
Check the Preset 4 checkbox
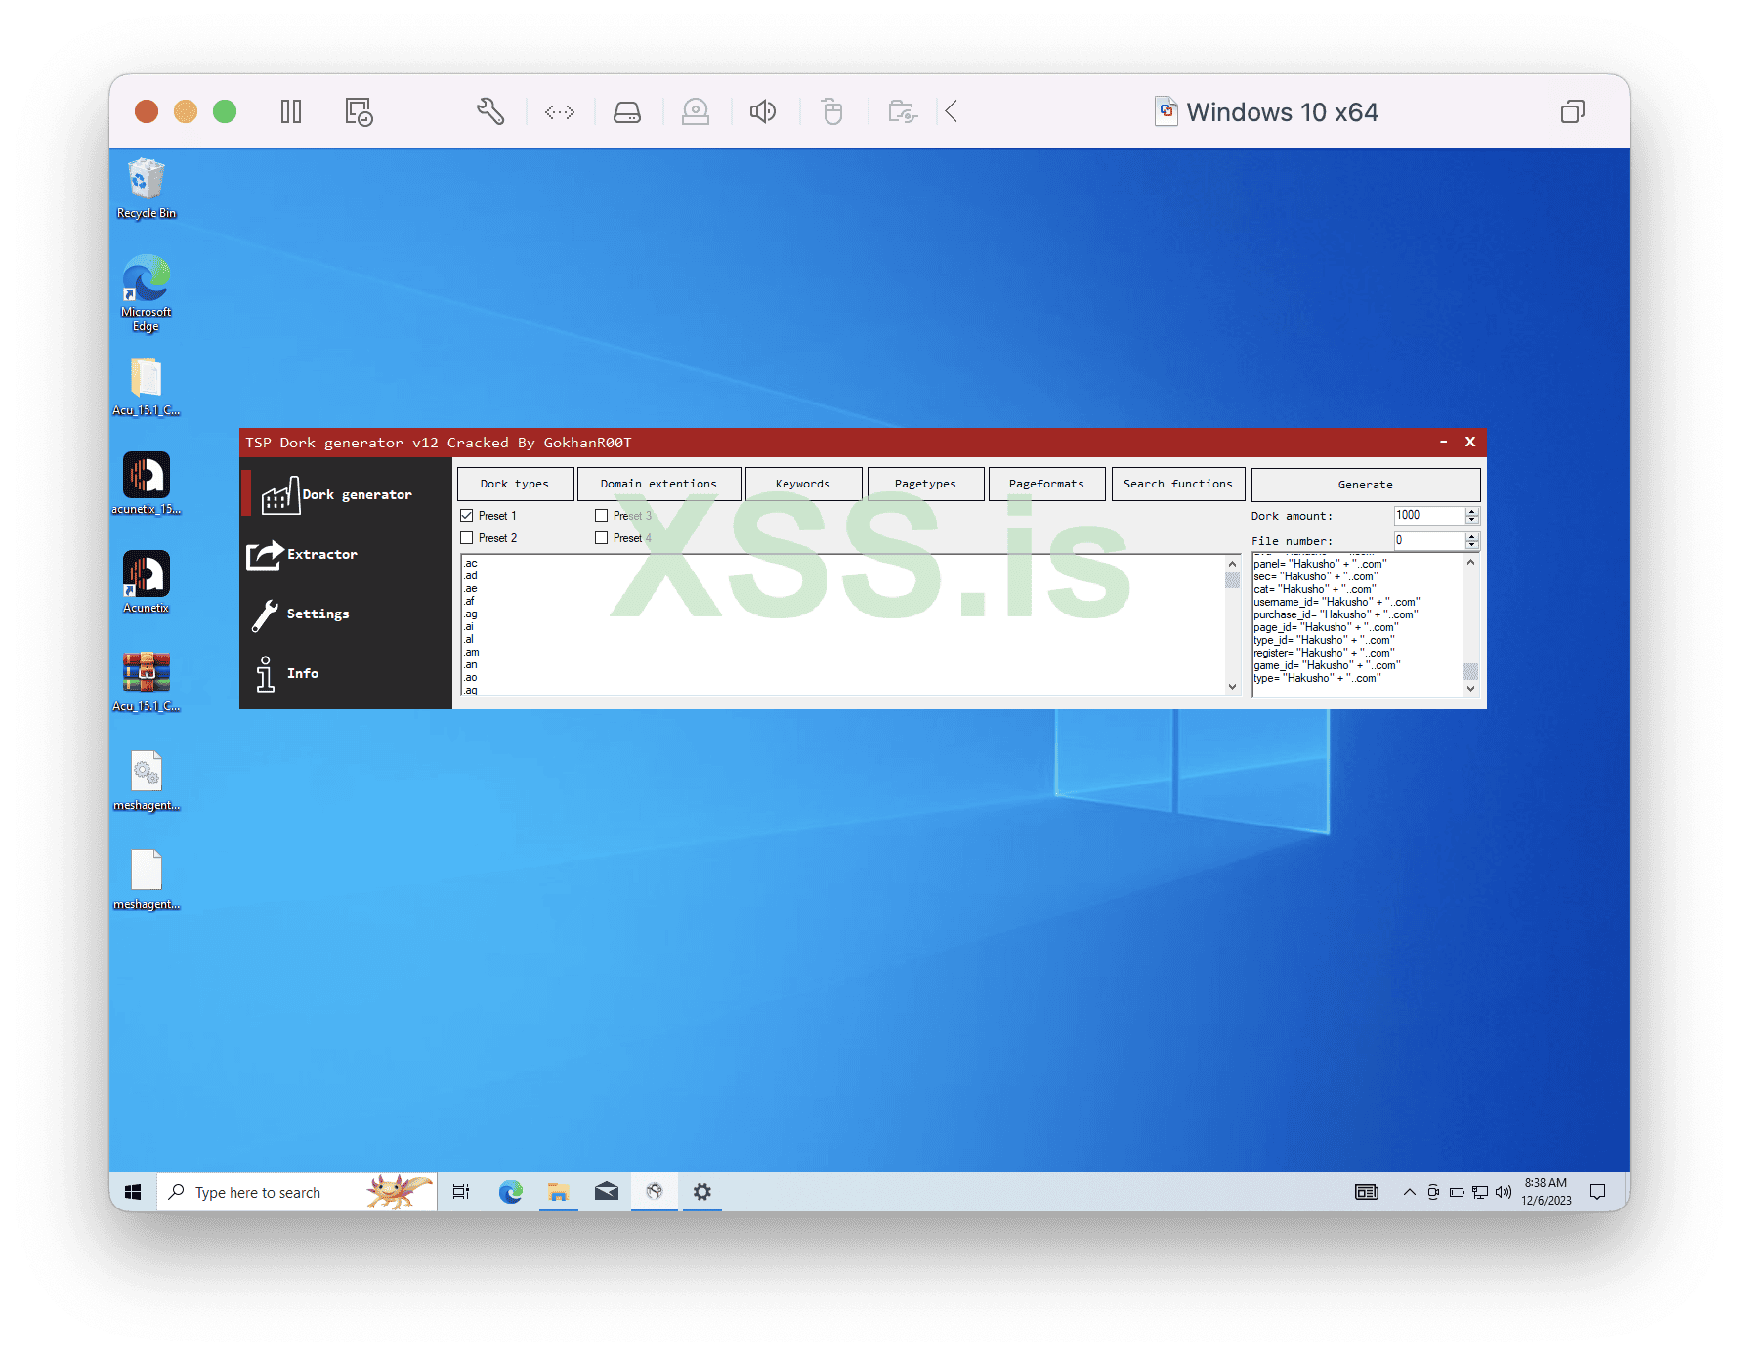tap(602, 538)
